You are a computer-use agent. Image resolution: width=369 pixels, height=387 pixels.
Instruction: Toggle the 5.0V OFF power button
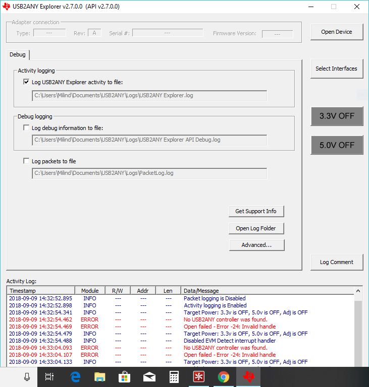(x=337, y=145)
